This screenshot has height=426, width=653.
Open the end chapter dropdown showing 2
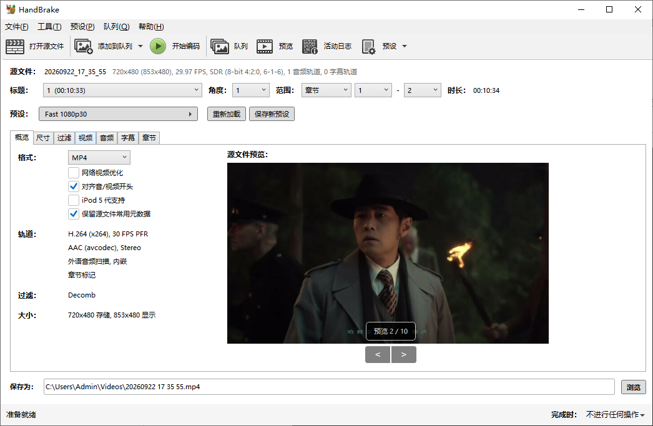tap(422, 90)
